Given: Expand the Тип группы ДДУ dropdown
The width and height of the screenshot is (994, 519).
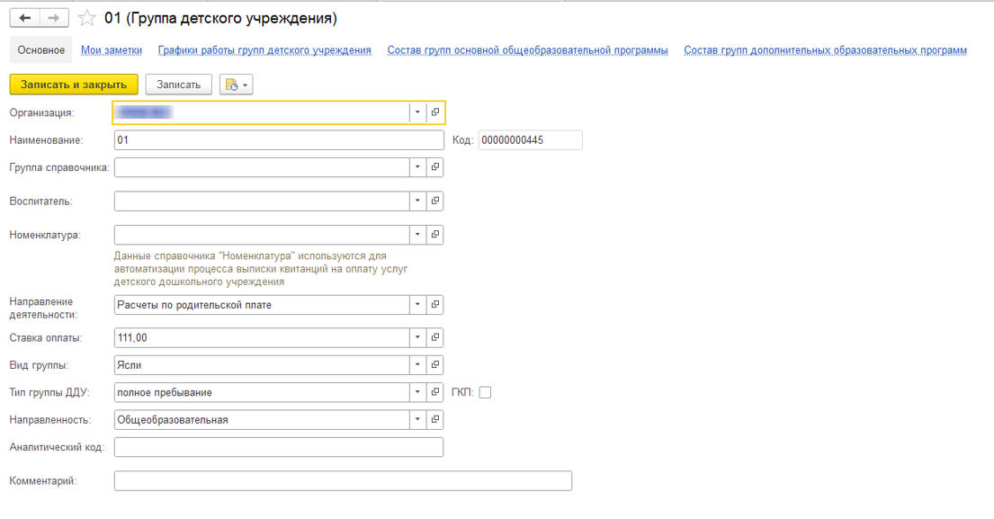Looking at the screenshot, I should click(417, 393).
